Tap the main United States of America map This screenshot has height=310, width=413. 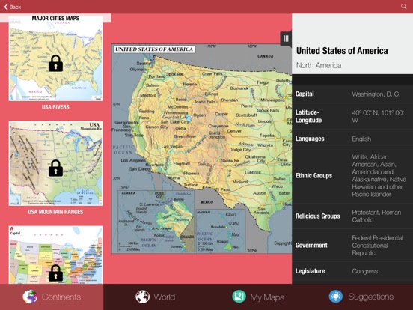tap(201, 149)
